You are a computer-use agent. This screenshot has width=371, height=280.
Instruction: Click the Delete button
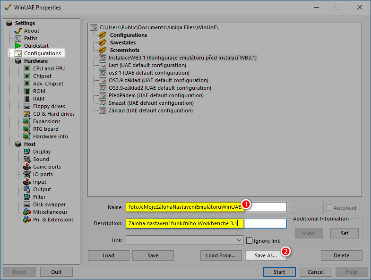pyautogui.click(x=341, y=255)
